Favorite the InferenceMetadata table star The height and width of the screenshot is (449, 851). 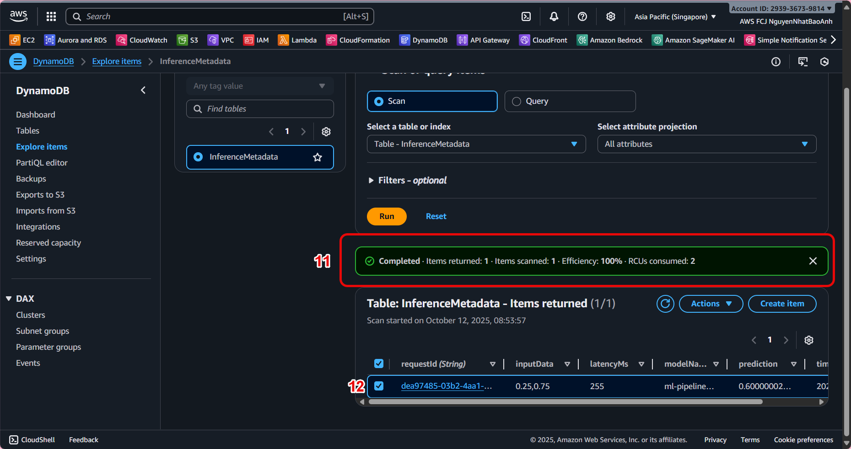click(x=318, y=157)
